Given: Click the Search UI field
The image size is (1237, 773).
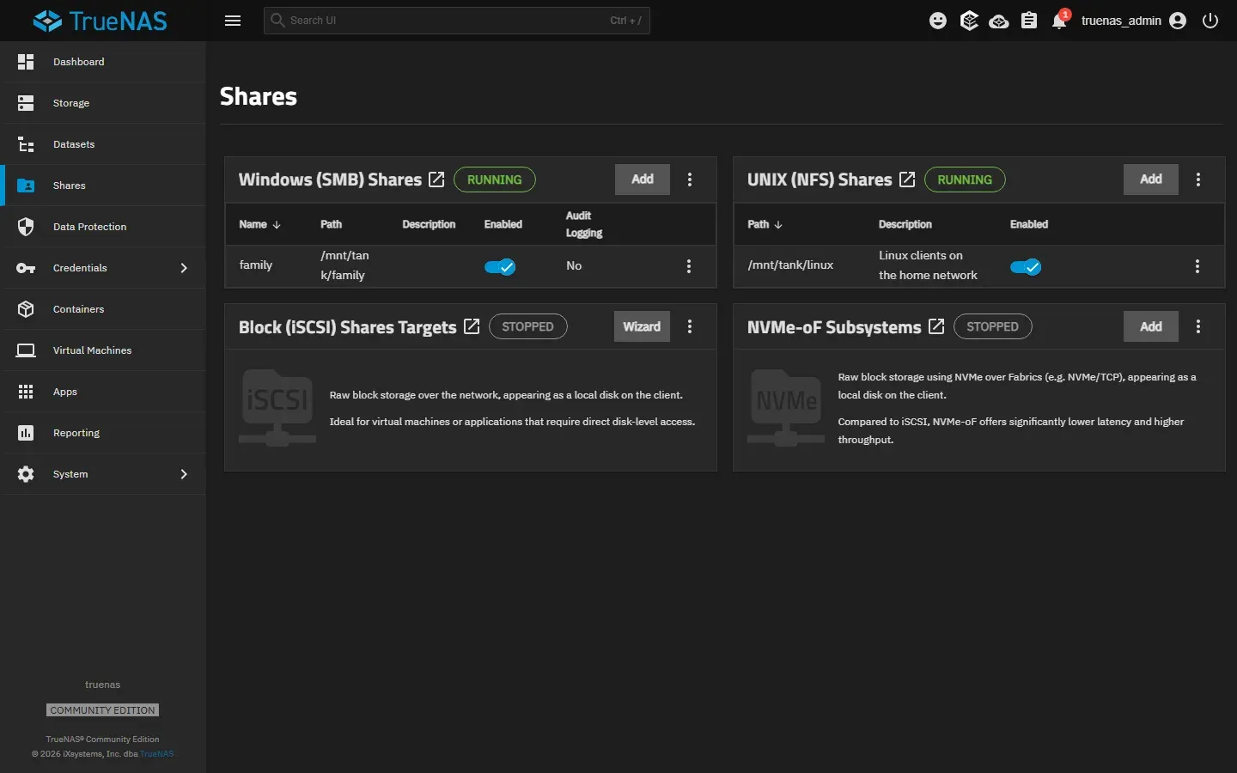Looking at the screenshot, I should (456, 21).
